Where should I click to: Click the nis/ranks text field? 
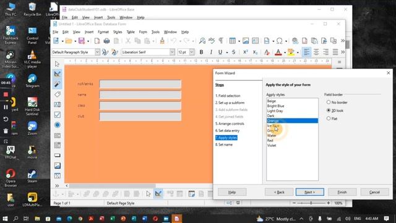click(140, 84)
